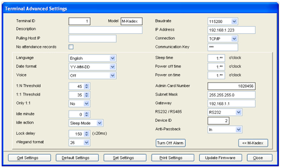Click the << M-Kadex button

(x=253, y=143)
